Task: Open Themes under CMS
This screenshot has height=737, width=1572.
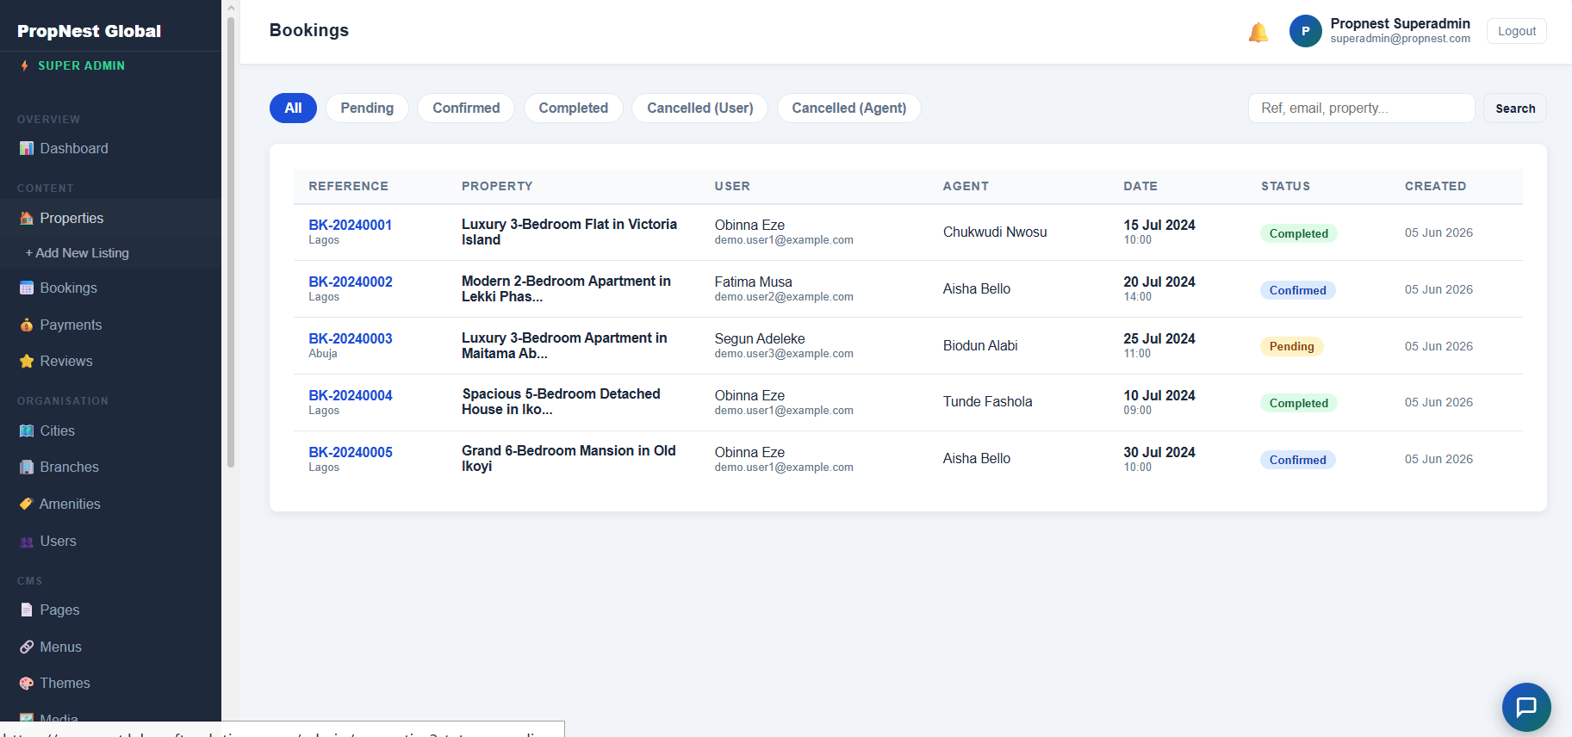Action: [x=110, y=683]
